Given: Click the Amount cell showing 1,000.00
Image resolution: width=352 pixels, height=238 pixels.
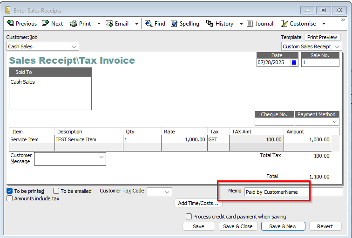Looking at the screenshot, I should pyautogui.click(x=308, y=139).
